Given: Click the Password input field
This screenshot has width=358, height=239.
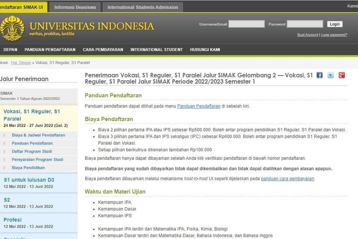Looking at the screenshot, I should [305, 24].
